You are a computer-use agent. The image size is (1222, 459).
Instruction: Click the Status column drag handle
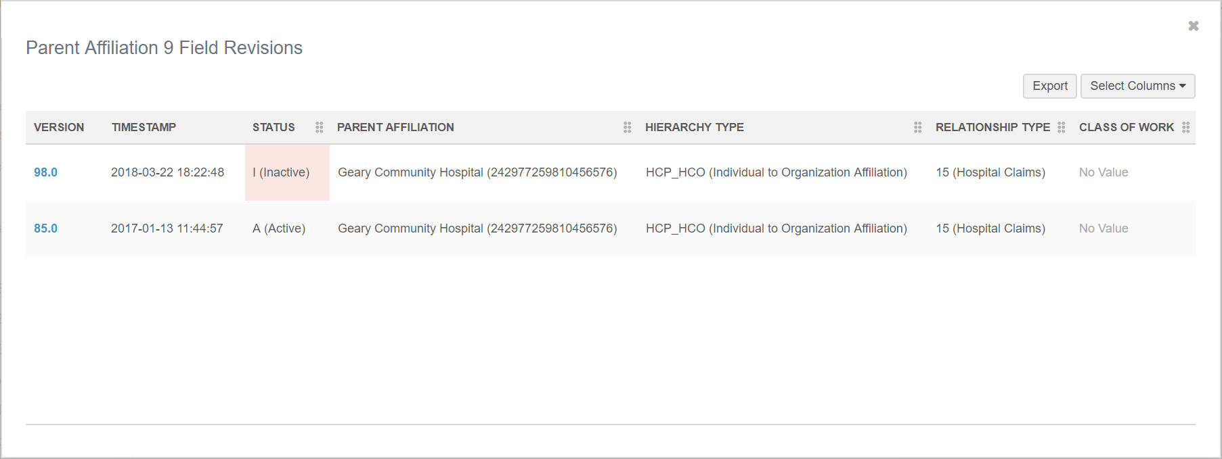click(320, 127)
